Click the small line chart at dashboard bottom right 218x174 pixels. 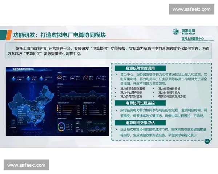tap(96, 127)
